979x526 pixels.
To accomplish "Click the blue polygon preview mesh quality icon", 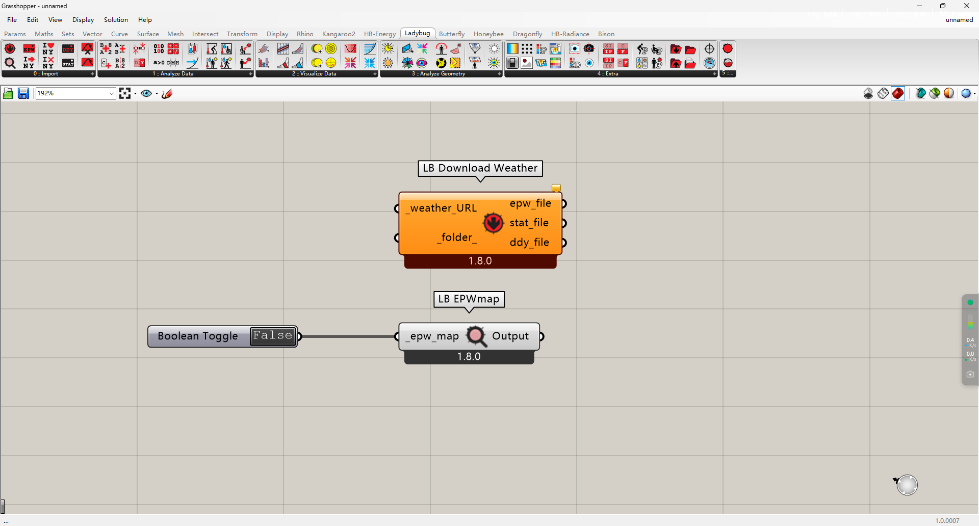I will (965, 93).
